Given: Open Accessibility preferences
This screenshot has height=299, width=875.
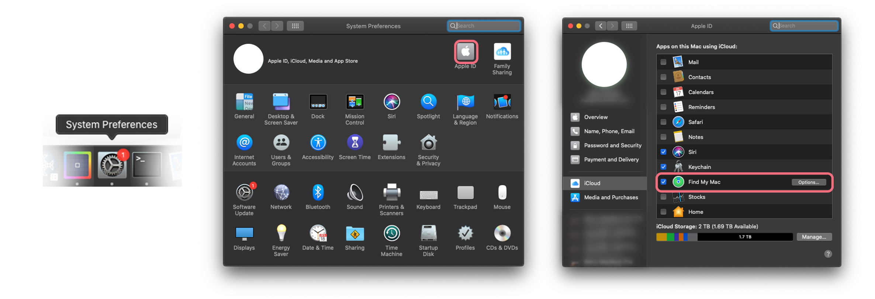Looking at the screenshot, I should 318,143.
